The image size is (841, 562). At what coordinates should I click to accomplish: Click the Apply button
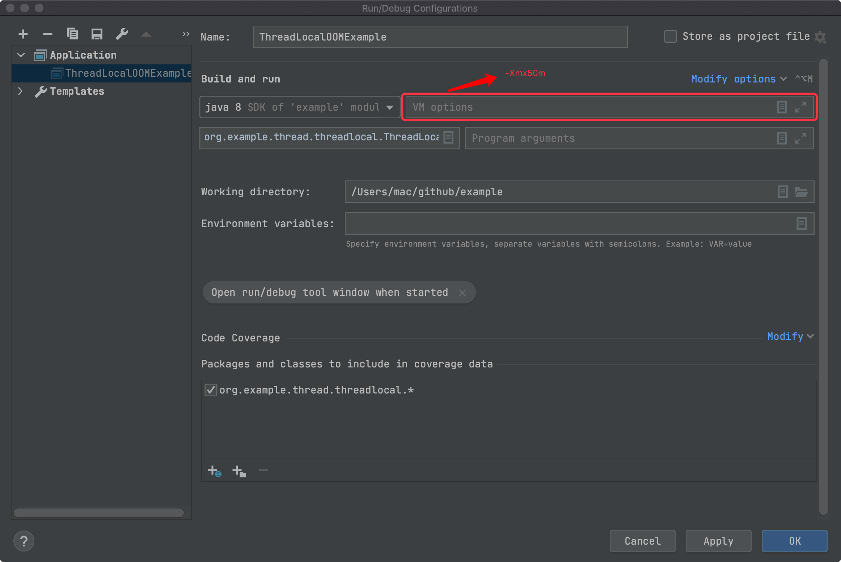pos(718,541)
